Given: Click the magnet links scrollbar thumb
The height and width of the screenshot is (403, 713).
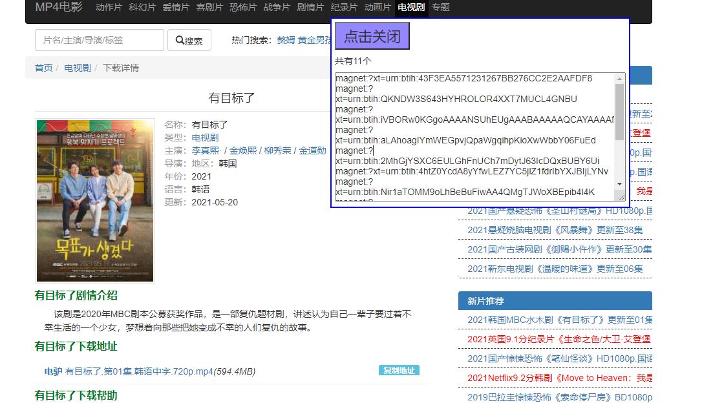Looking at the screenshot, I should pyautogui.click(x=620, y=111).
